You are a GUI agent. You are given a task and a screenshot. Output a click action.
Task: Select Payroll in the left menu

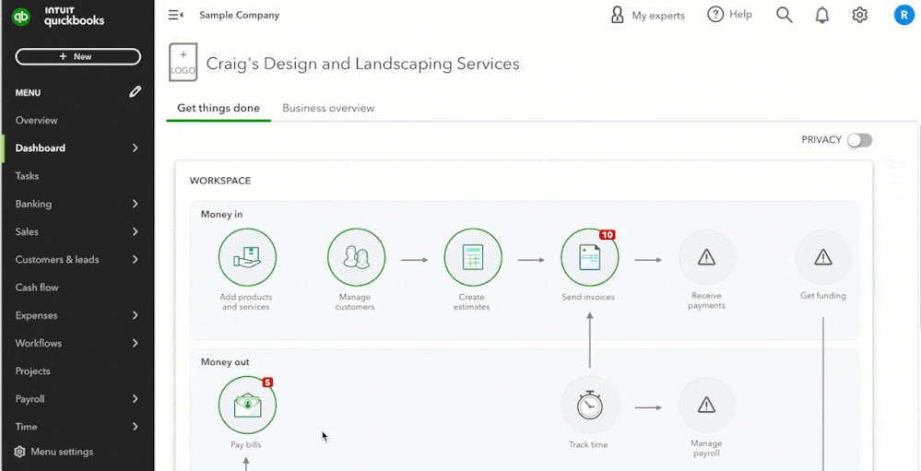pyautogui.click(x=30, y=399)
